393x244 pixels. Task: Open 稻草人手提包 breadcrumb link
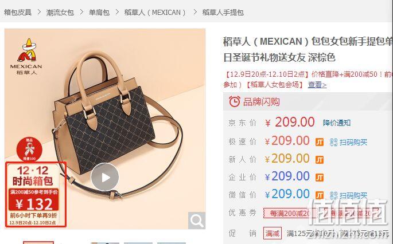[x=223, y=12]
